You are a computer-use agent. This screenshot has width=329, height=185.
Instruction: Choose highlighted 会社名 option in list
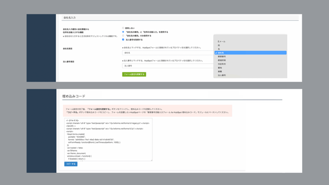pyautogui.click(x=250, y=53)
